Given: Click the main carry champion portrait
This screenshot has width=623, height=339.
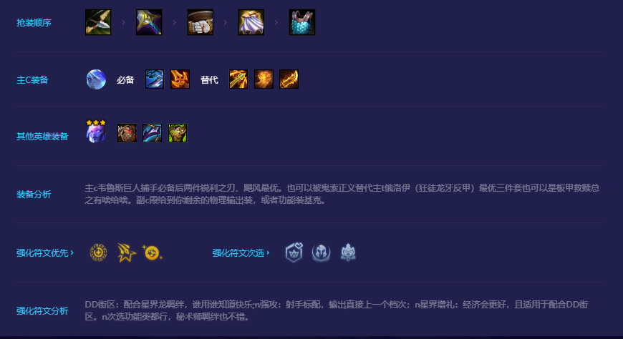Looking at the screenshot, I should [96, 79].
